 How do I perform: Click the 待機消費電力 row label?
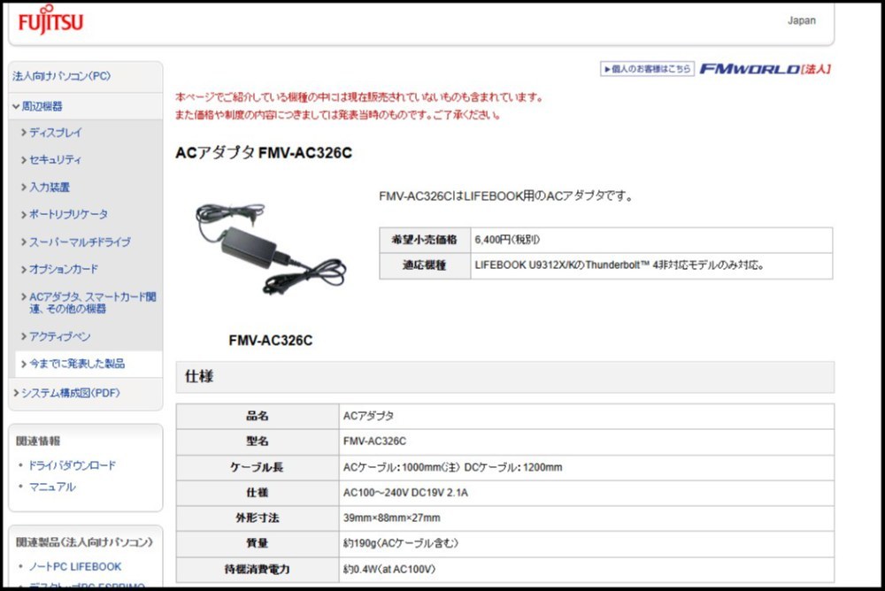pyautogui.click(x=258, y=570)
